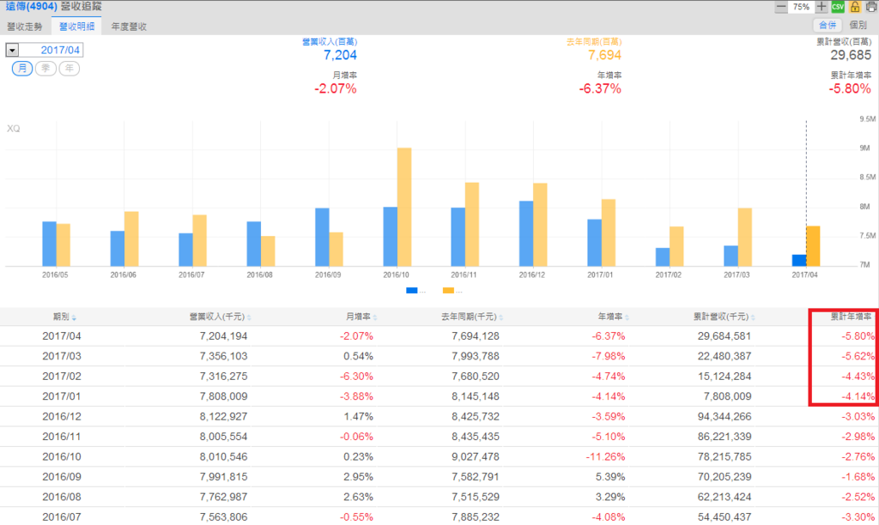The height and width of the screenshot is (525, 879).
Task: Click the 0.54% monthly growth cell
Action: coord(358,356)
